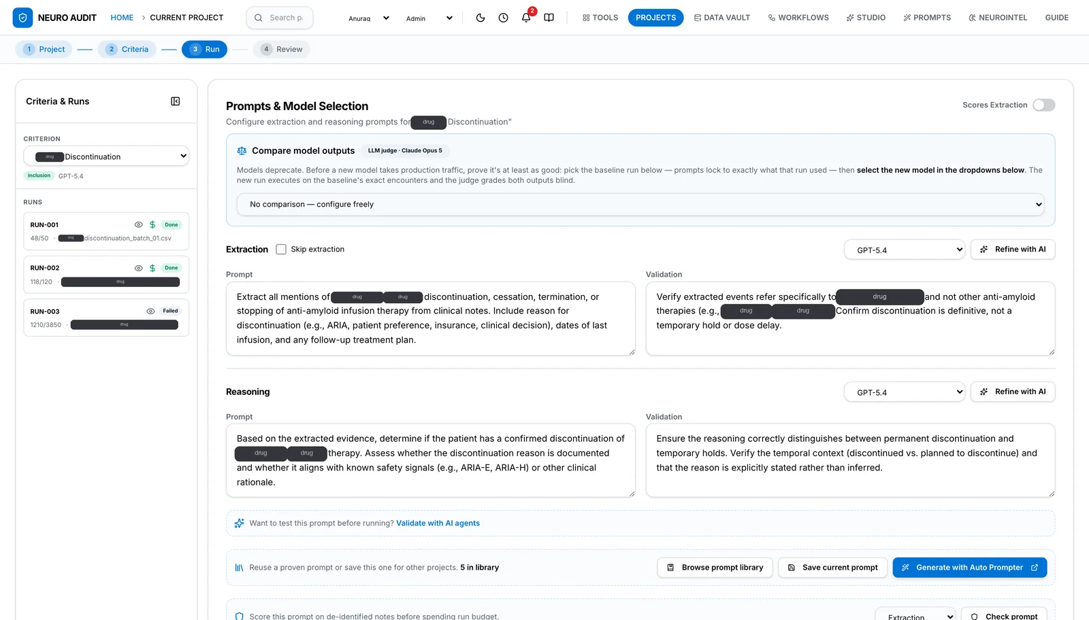The image size is (1089, 620).
Task: View cost of RUN-001
Action: pos(152,224)
